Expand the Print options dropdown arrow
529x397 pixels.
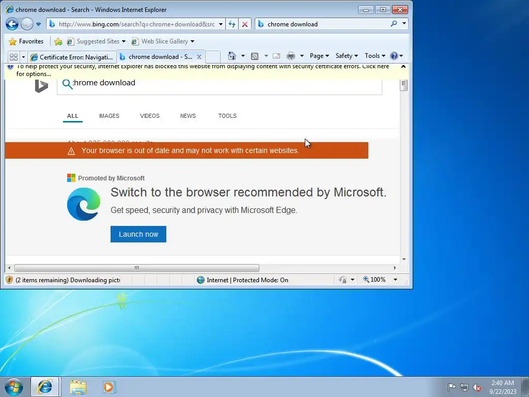(302, 56)
